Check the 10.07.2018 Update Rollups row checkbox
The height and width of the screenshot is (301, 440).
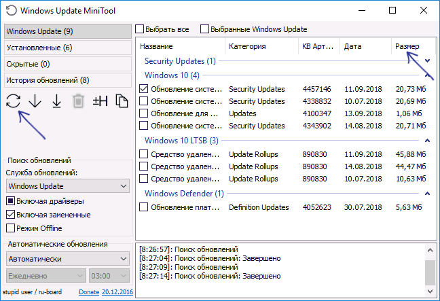click(x=144, y=178)
